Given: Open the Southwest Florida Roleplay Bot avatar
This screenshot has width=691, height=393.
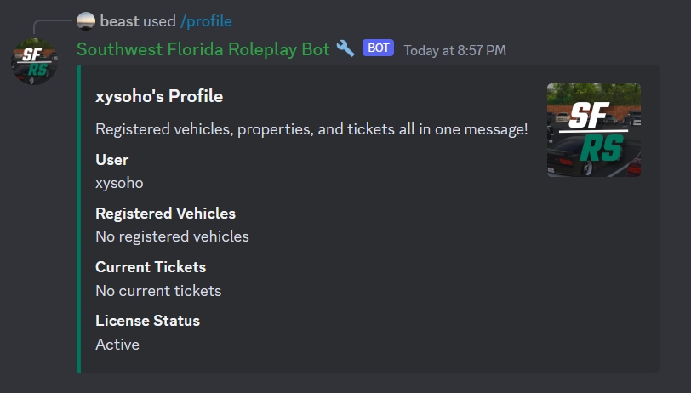Looking at the screenshot, I should coord(35,61).
